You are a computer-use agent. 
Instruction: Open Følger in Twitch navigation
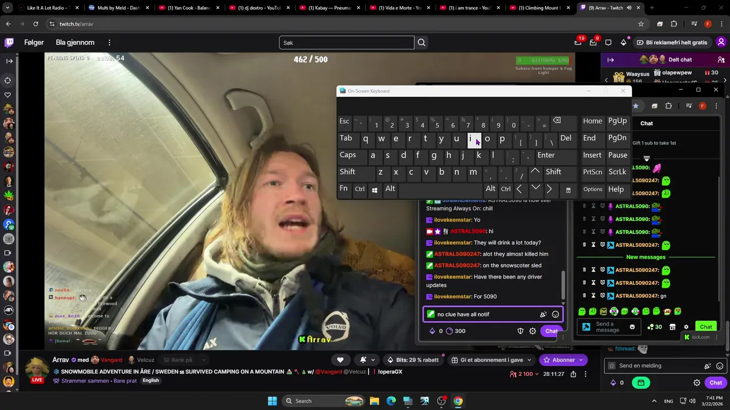[x=34, y=43]
